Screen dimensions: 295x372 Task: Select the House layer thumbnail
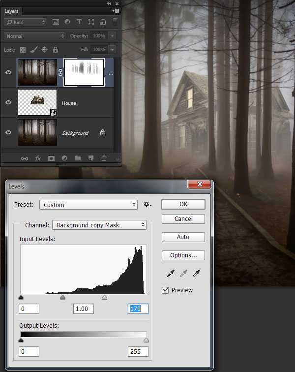[37, 102]
